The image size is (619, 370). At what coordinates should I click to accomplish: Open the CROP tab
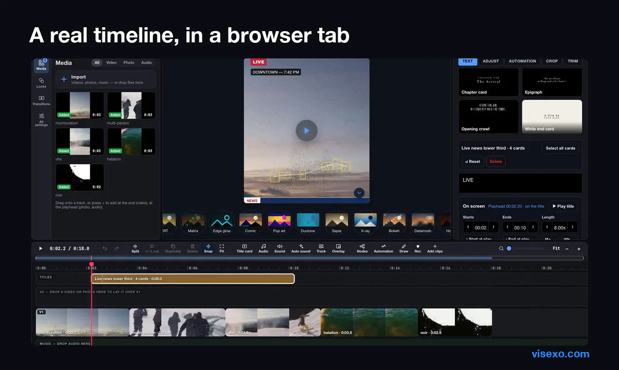click(552, 61)
